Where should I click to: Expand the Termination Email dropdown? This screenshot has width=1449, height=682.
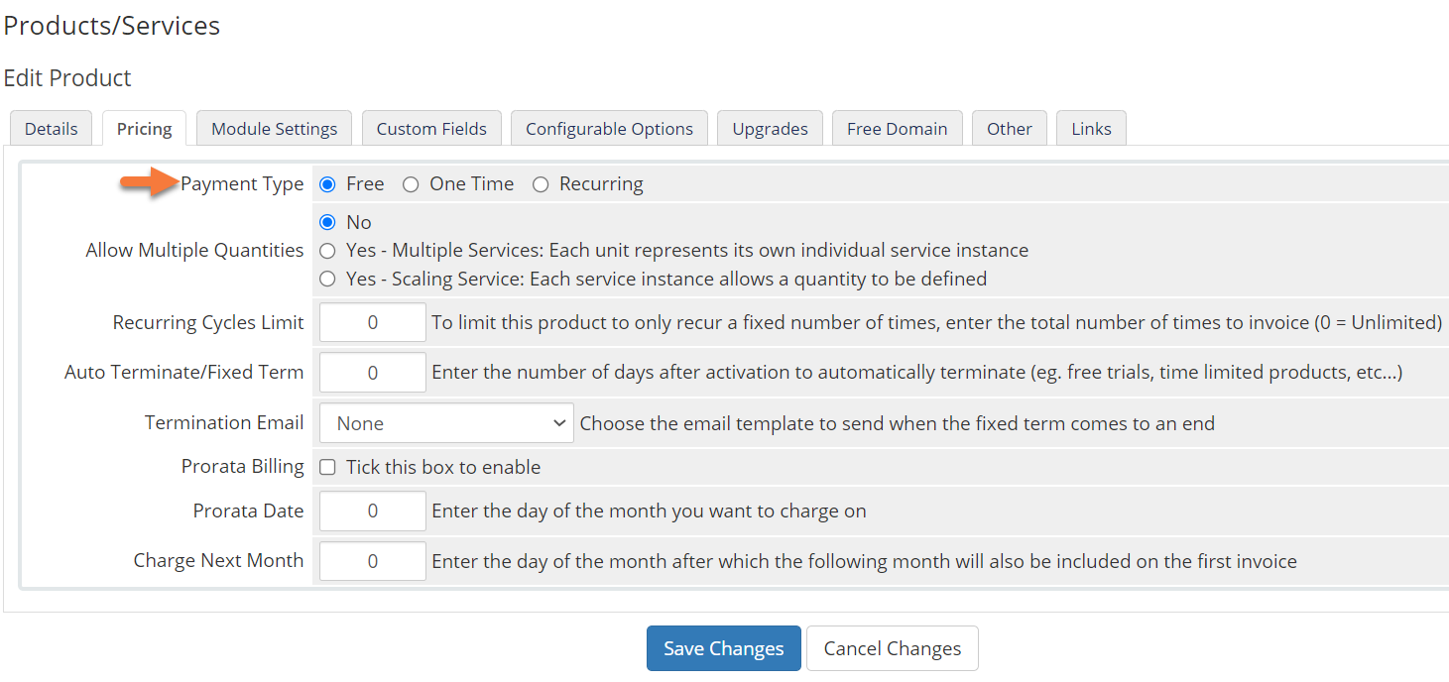tap(445, 423)
